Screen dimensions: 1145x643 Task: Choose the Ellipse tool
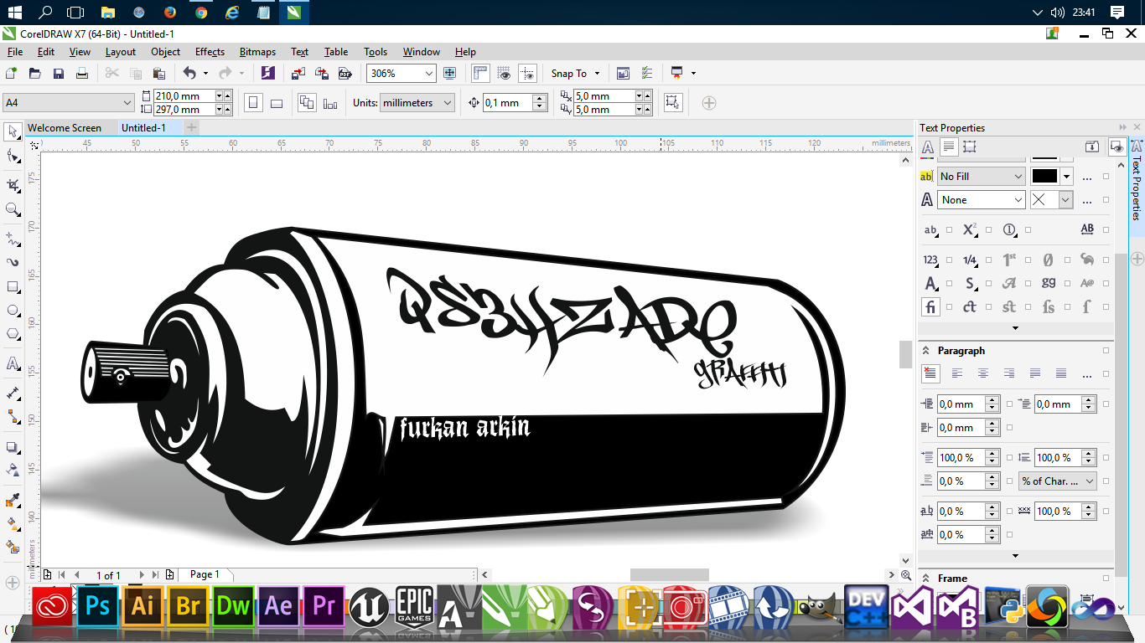coord(13,310)
